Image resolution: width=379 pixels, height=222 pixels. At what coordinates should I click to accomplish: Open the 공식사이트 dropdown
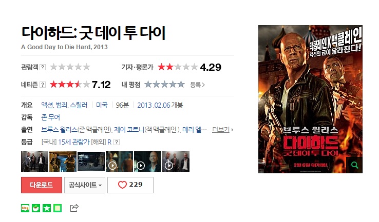(x=85, y=185)
